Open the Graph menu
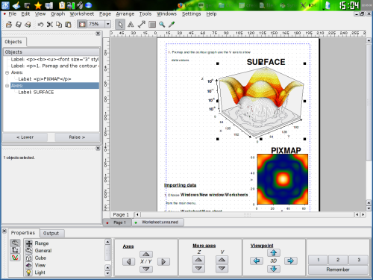Image resolution: width=373 pixels, height=280 pixels. click(58, 14)
